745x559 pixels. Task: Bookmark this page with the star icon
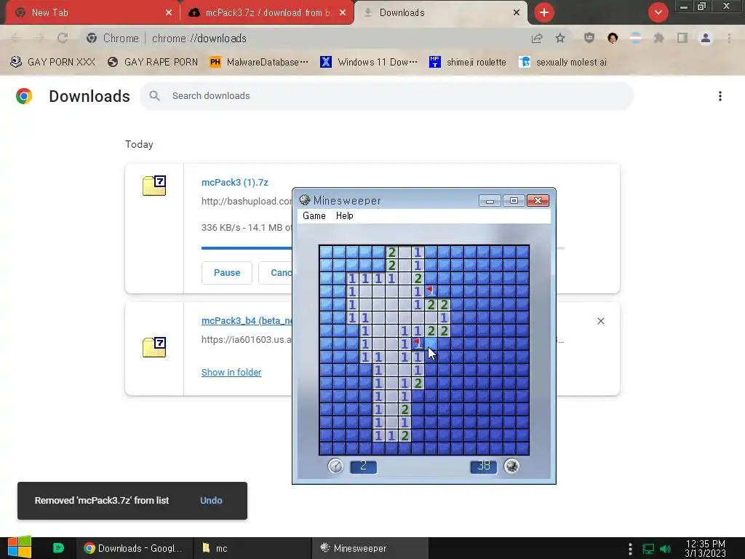coord(560,38)
